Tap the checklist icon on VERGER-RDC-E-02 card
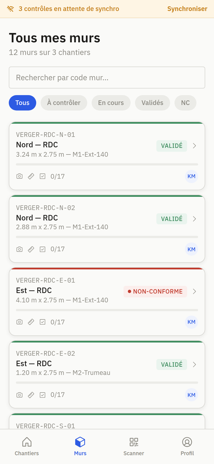The width and height of the screenshot is (214, 464). 43,395
